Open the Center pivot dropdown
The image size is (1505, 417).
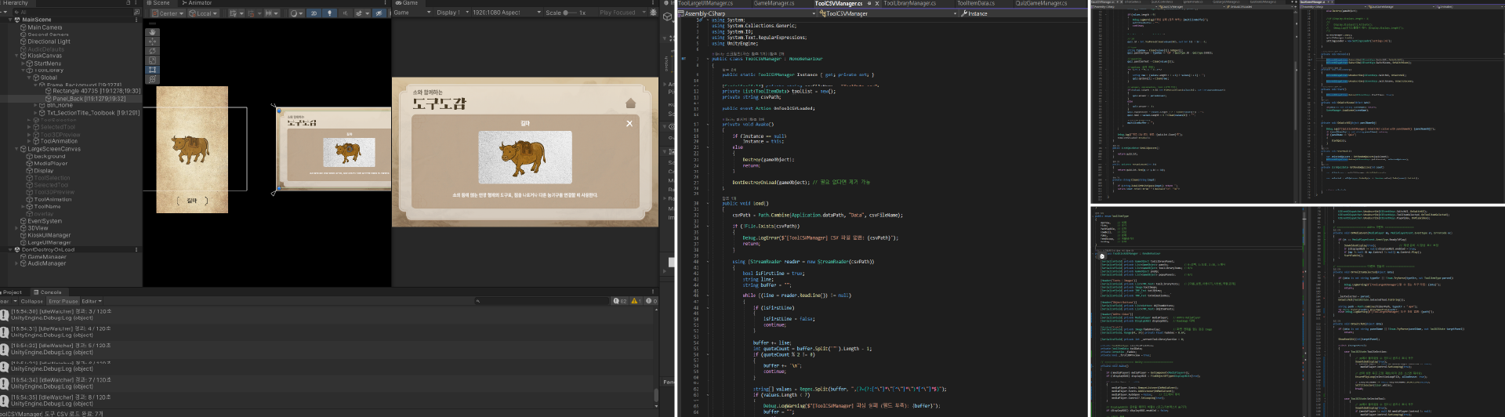pyautogui.click(x=167, y=13)
